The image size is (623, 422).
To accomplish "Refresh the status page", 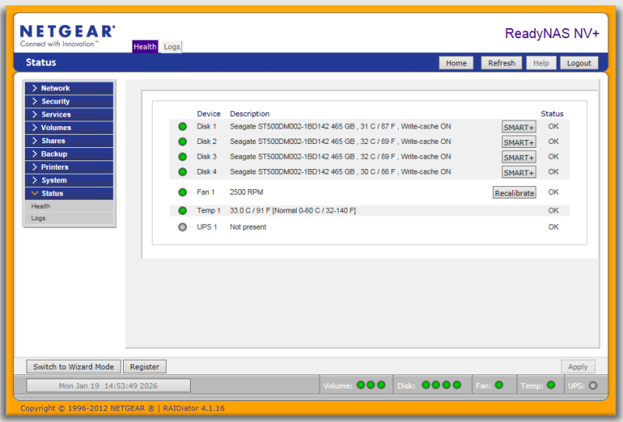I will pyautogui.click(x=502, y=63).
